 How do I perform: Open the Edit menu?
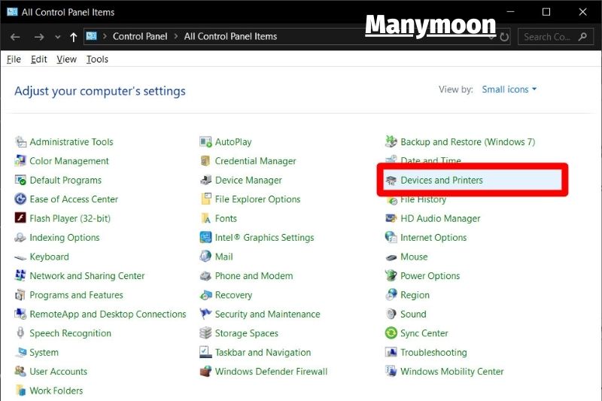[x=39, y=59]
